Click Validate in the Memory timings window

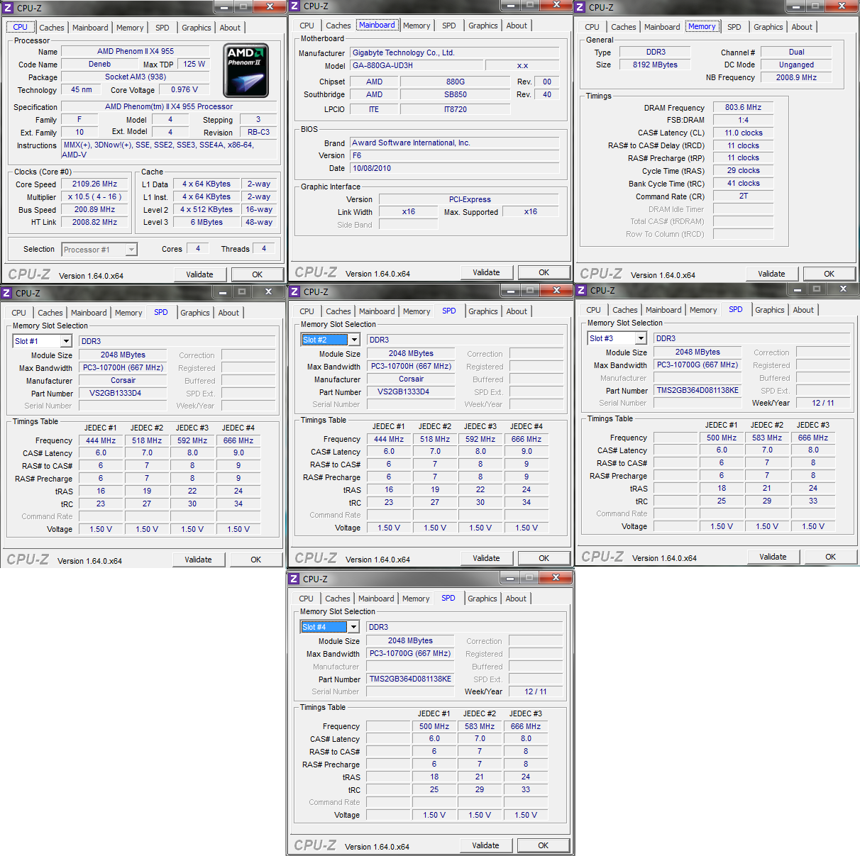(771, 274)
